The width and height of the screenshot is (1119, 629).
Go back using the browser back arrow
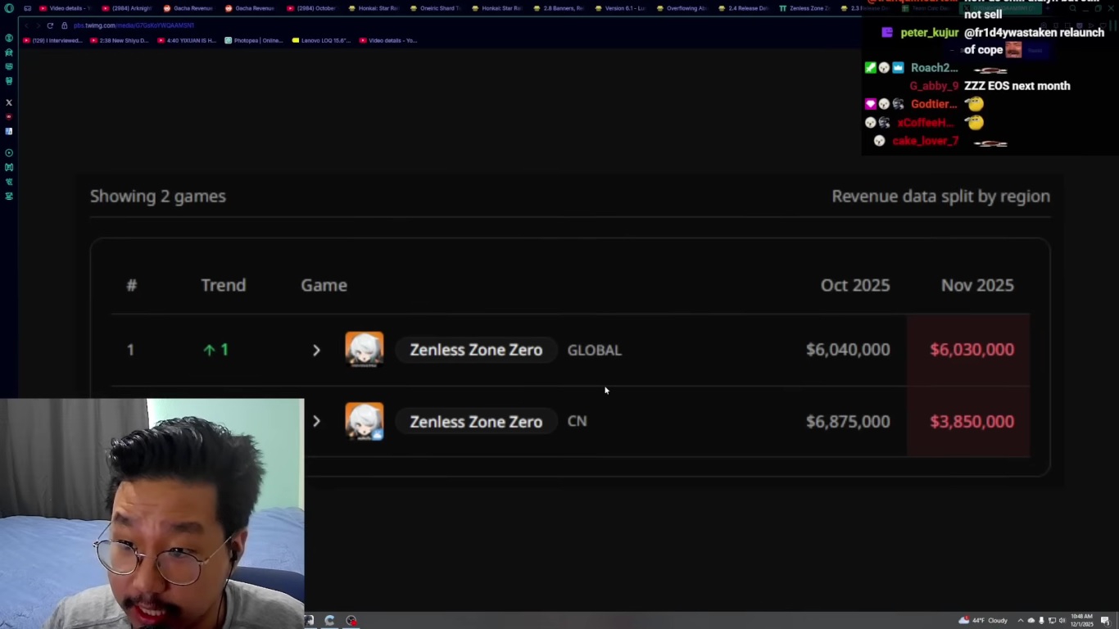click(26, 25)
